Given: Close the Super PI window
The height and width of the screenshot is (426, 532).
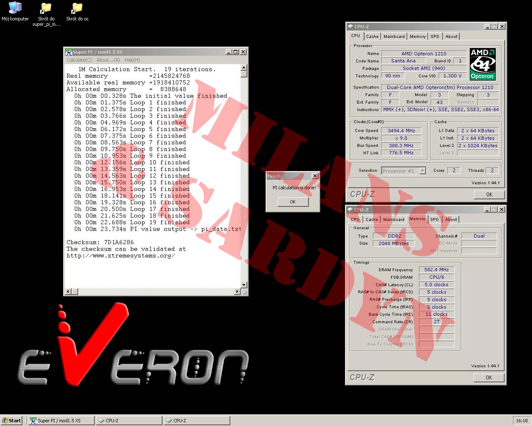Looking at the screenshot, I should (243, 52).
